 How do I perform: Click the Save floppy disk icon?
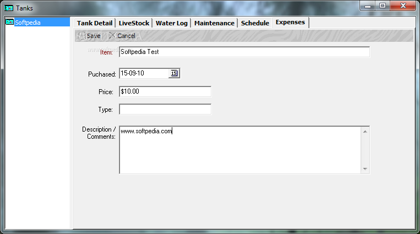click(x=81, y=36)
